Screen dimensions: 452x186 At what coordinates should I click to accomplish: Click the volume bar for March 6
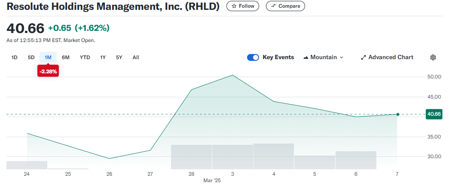tap(356, 160)
